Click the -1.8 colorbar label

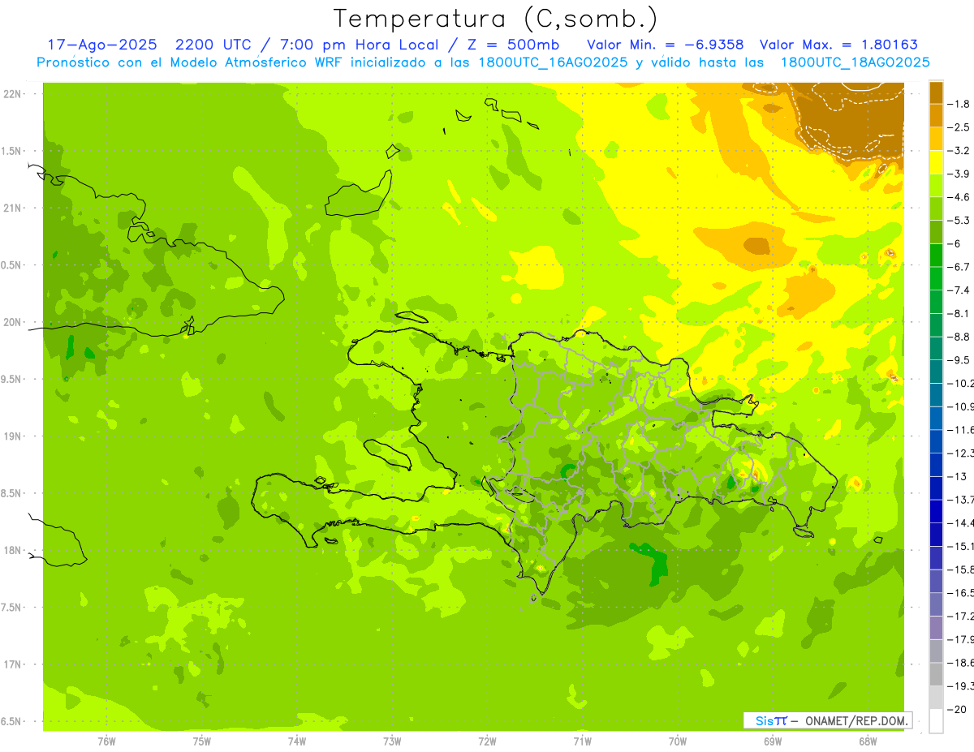tap(959, 104)
